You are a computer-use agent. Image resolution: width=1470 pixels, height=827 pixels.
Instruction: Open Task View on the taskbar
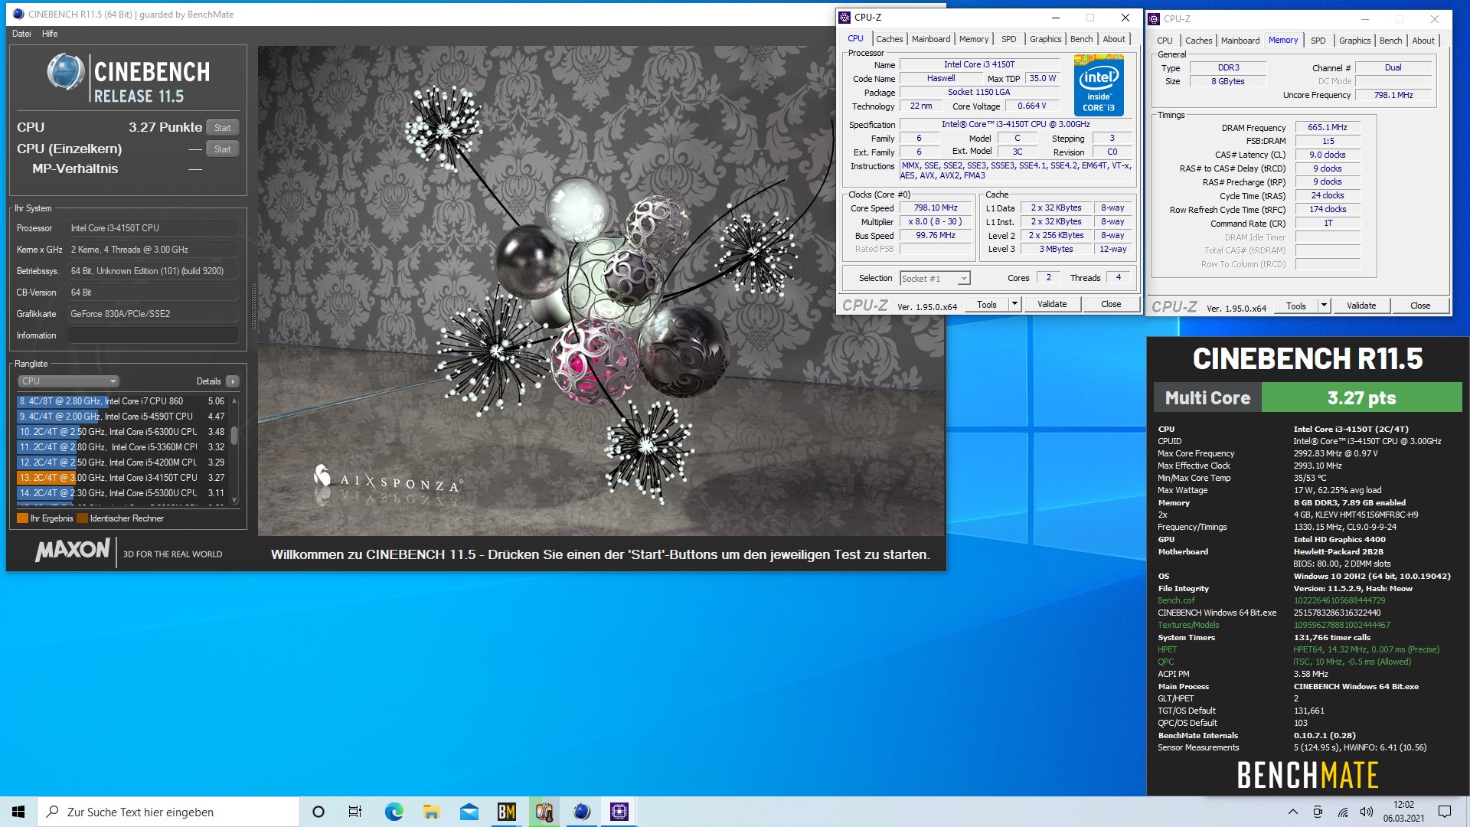click(x=355, y=812)
